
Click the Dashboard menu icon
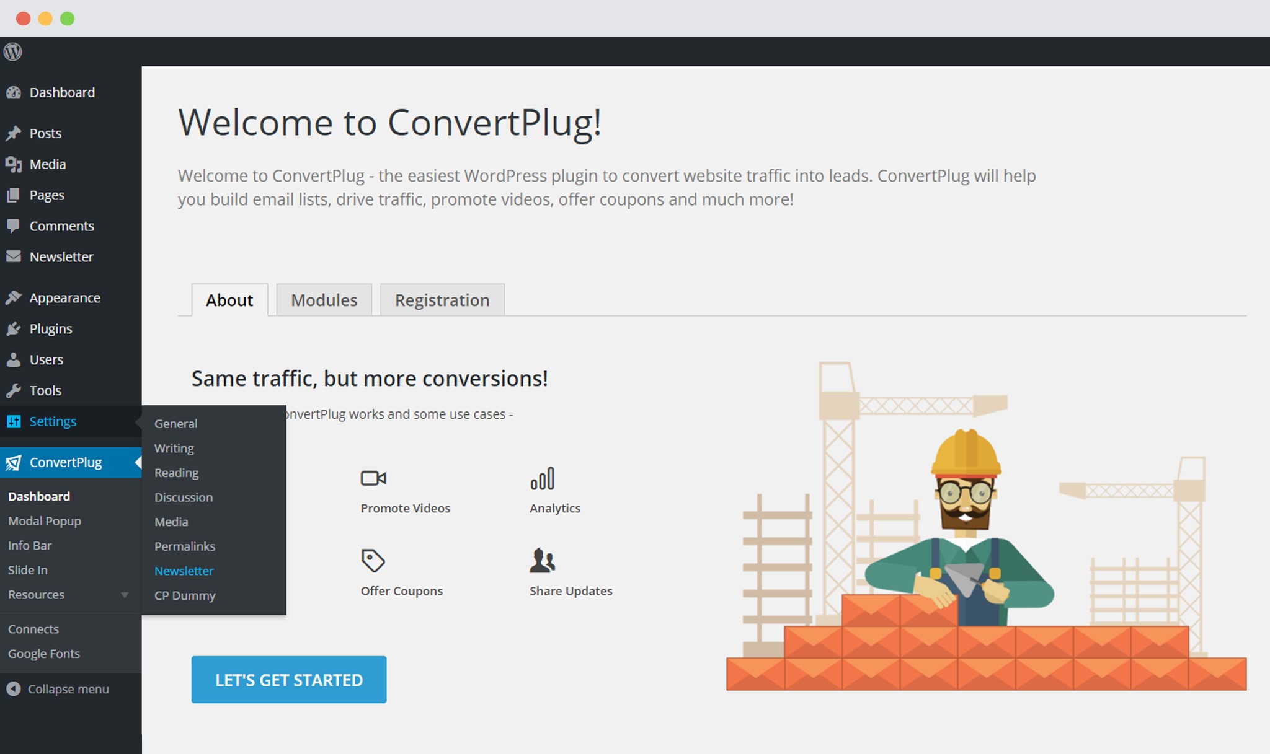pos(14,92)
